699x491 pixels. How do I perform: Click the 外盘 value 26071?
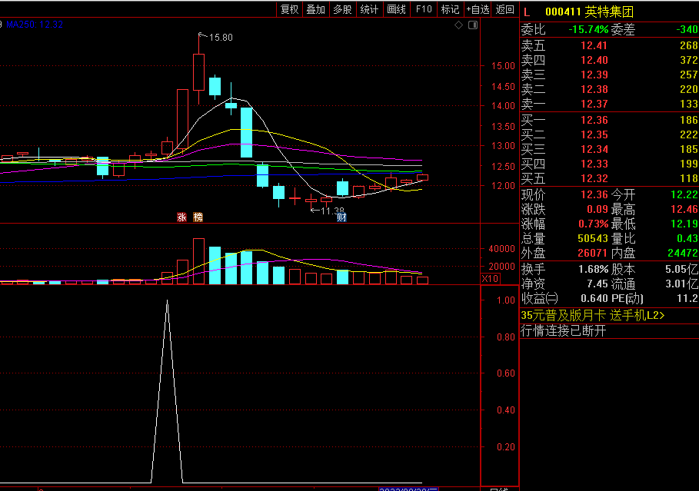tap(593, 254)
